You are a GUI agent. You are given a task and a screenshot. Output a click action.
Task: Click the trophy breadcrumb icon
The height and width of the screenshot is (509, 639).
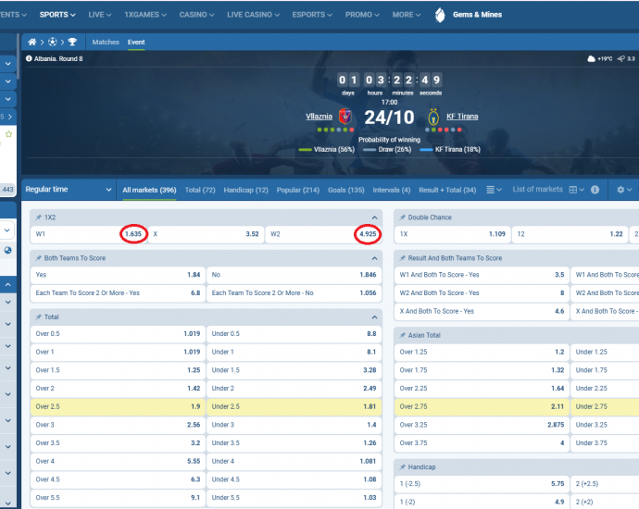click(72, 42)
